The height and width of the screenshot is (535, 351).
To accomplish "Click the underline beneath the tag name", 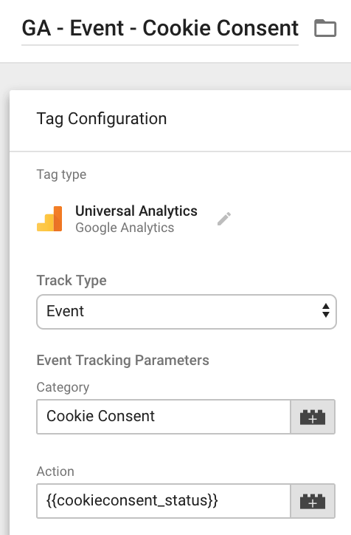I will 160,44.
